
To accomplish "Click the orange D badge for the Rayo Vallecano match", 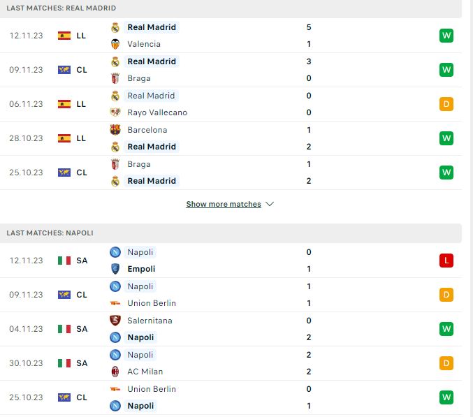I will 446,104.
